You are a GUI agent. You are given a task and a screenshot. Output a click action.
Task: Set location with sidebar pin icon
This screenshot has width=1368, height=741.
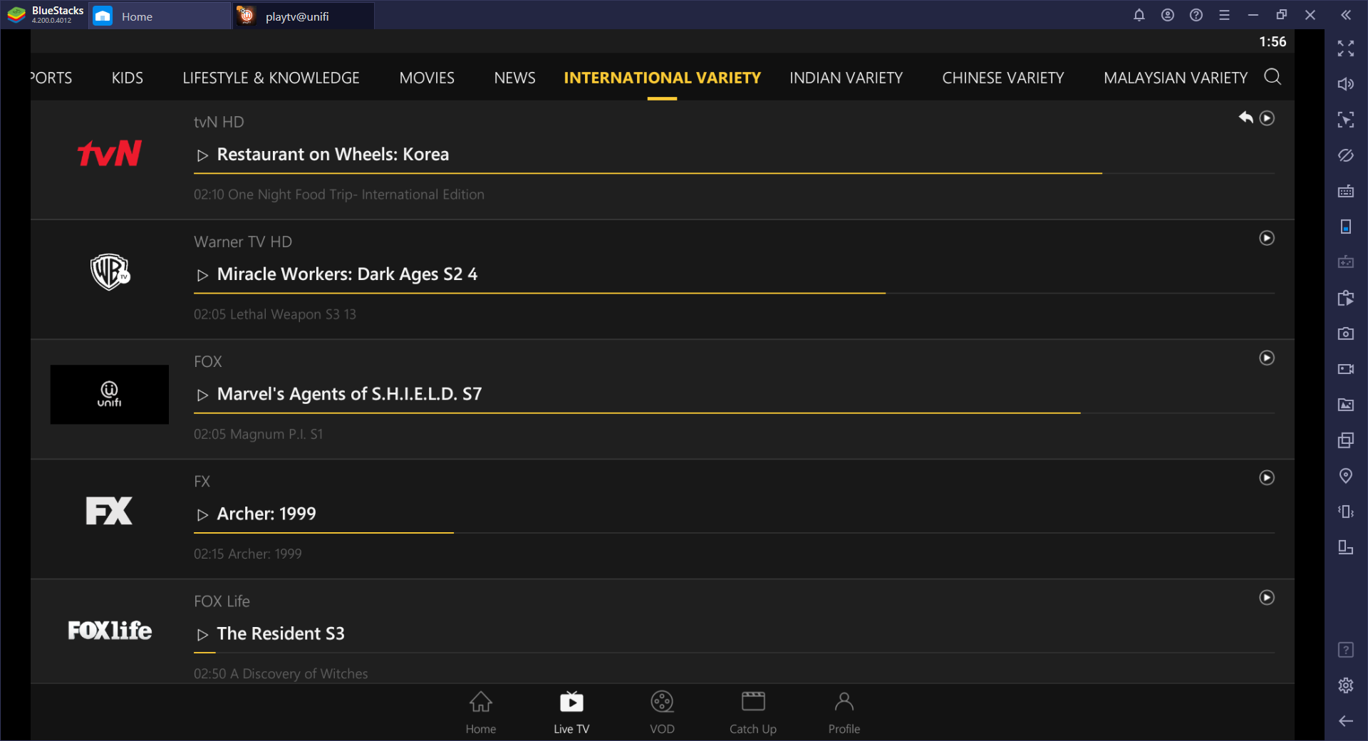(1346, 476)
